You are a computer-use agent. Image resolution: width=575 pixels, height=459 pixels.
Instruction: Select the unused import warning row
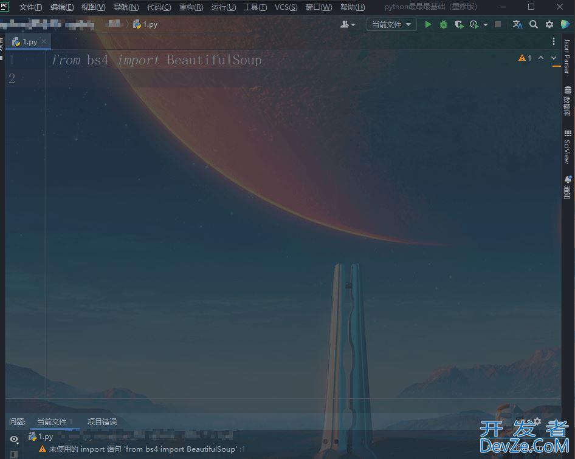pos(142,449)
